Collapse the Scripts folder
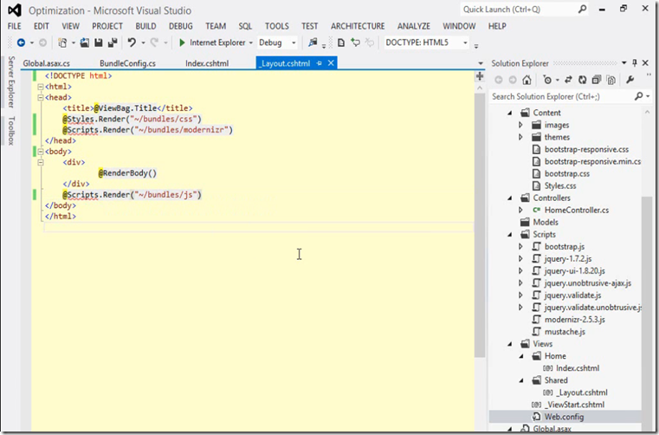The width and height of the screenshot is (659, 435). tap(509, 234)
